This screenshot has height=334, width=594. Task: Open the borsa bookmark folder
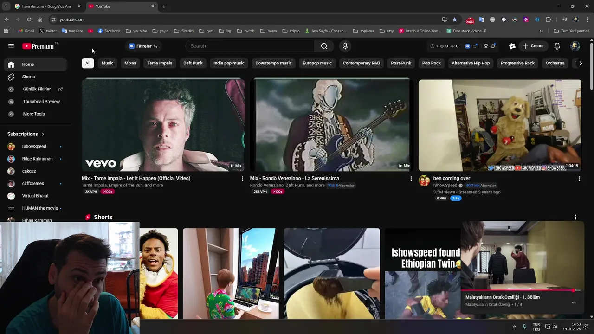[268, 31]
